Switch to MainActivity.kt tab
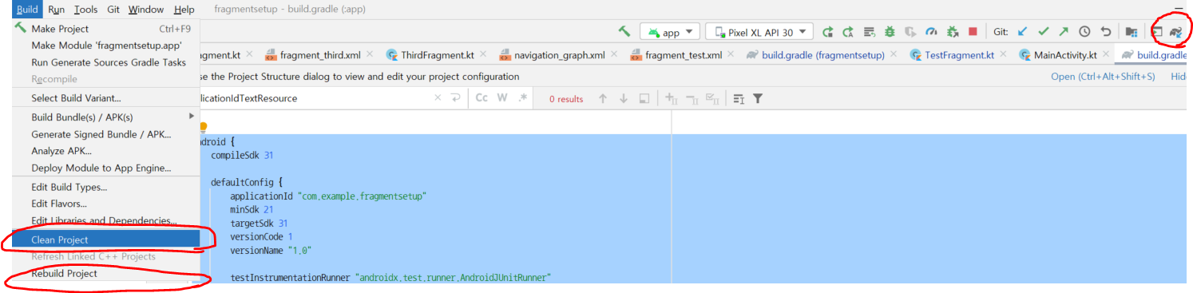1193x293 pixels. (1071, 55)
